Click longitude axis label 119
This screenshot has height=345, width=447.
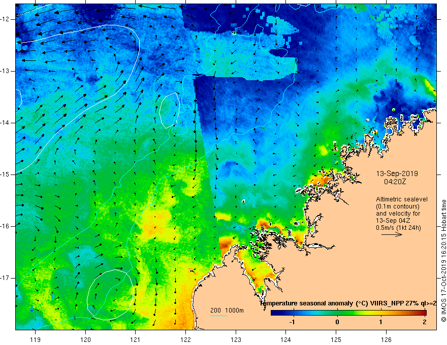point(36,339)
